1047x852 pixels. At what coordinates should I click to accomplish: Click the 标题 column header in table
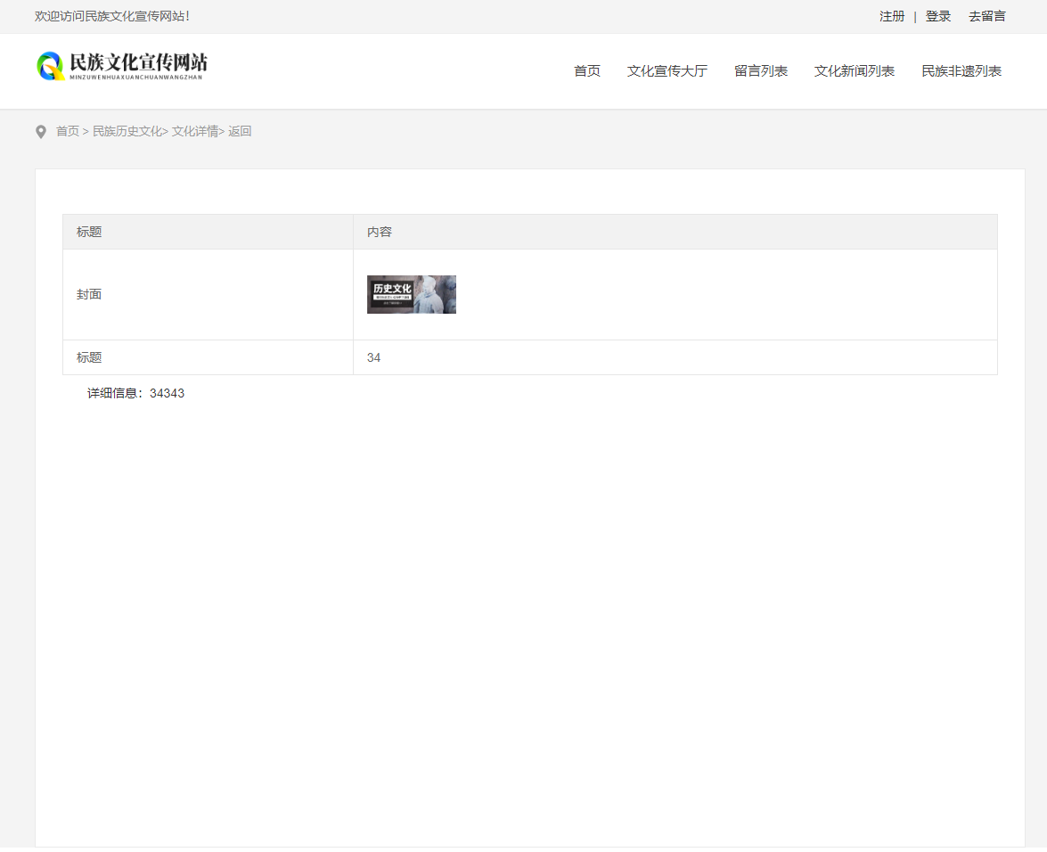89,232
